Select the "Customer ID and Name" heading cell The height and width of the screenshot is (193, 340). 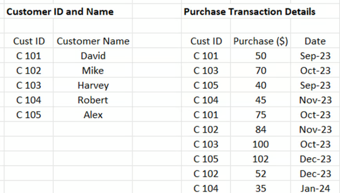point(60,12)
